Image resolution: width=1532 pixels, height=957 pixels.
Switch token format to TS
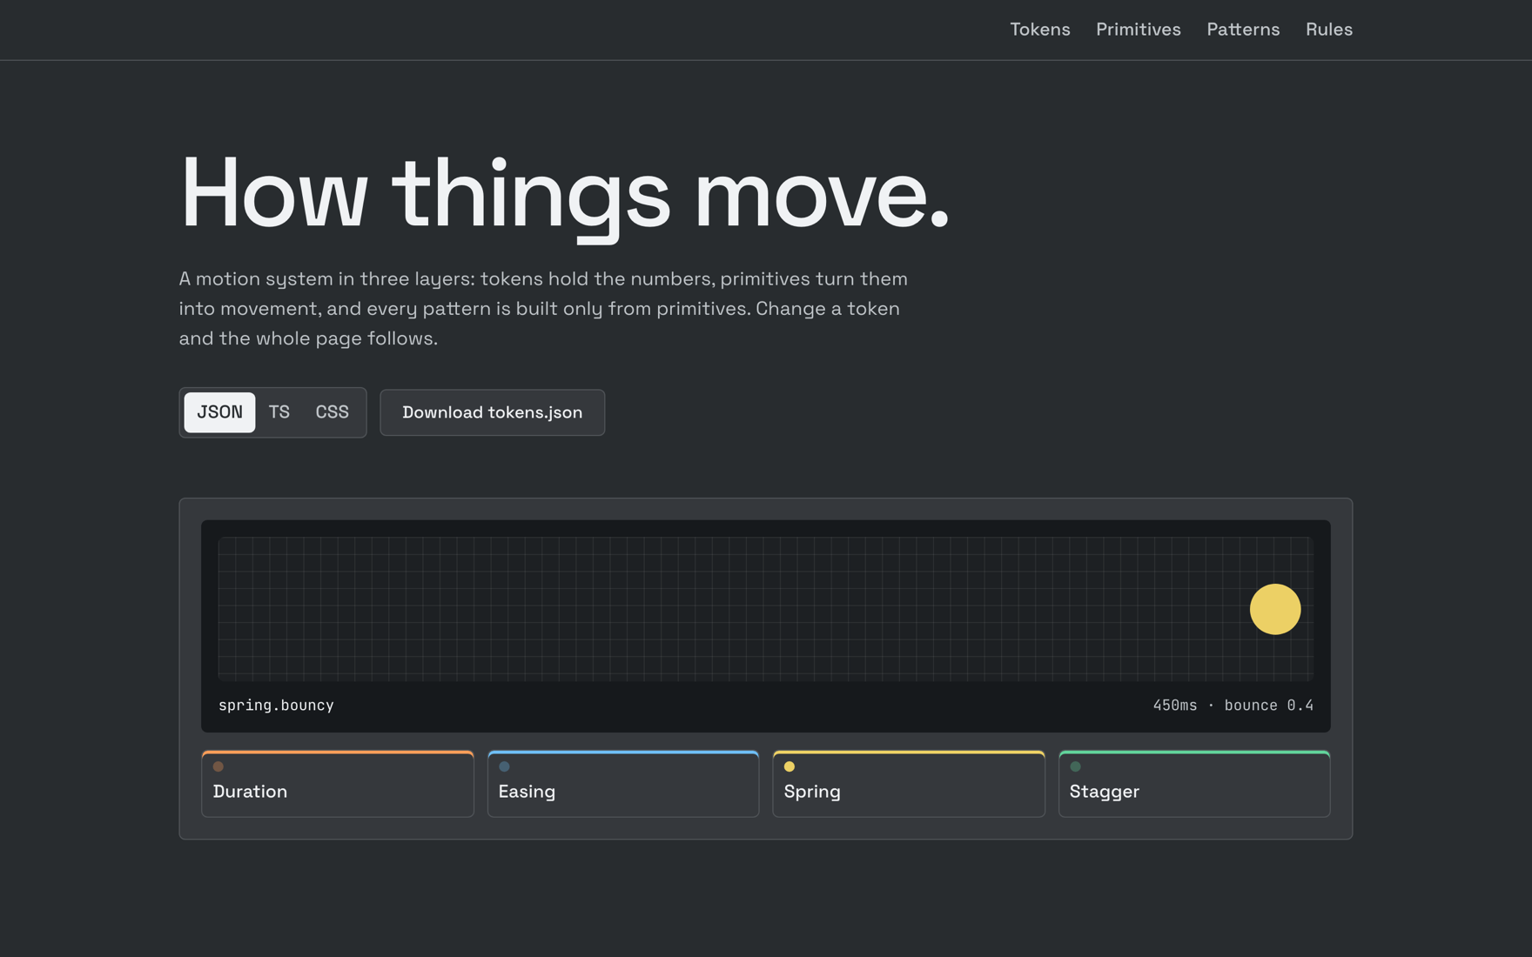[x=279, y=412]
